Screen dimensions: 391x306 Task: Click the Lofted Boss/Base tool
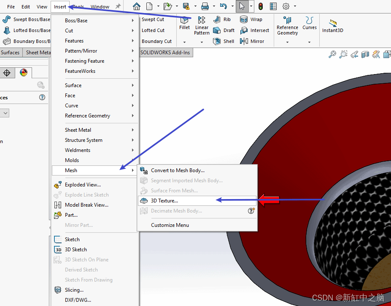point(26,30)
